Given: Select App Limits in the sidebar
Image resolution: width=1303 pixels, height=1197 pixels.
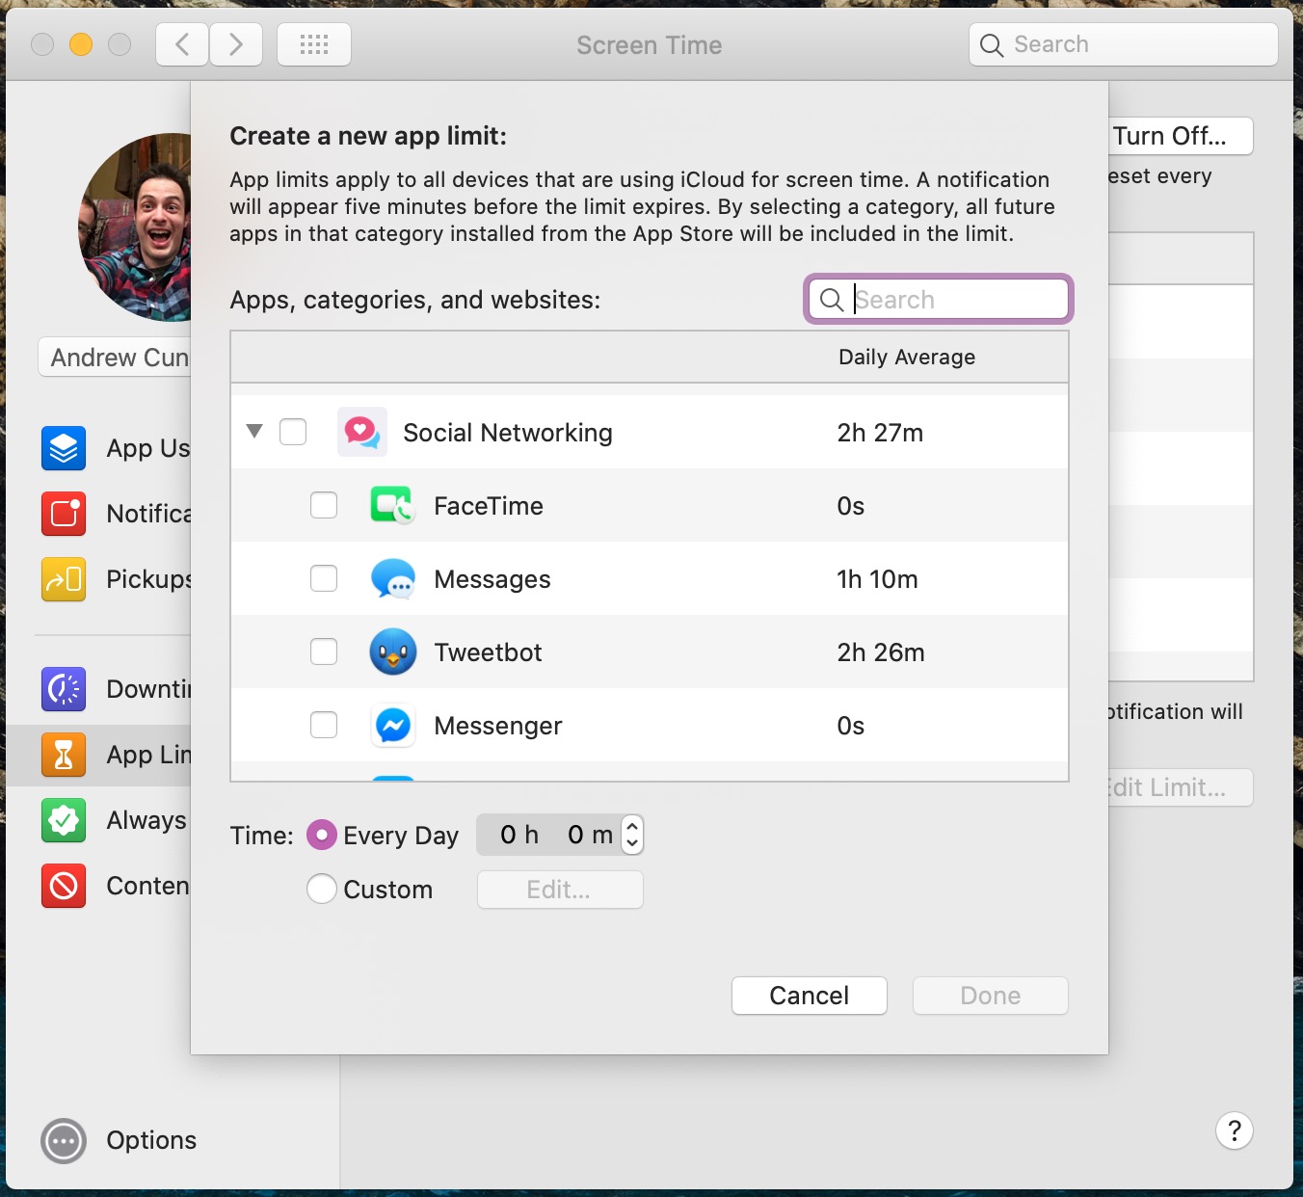Looking at the screenshot, I should click(116, 755).
